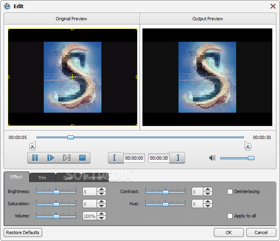280x241 pixels.
Task: Check the Apply to all option
Action: (230, 216)
